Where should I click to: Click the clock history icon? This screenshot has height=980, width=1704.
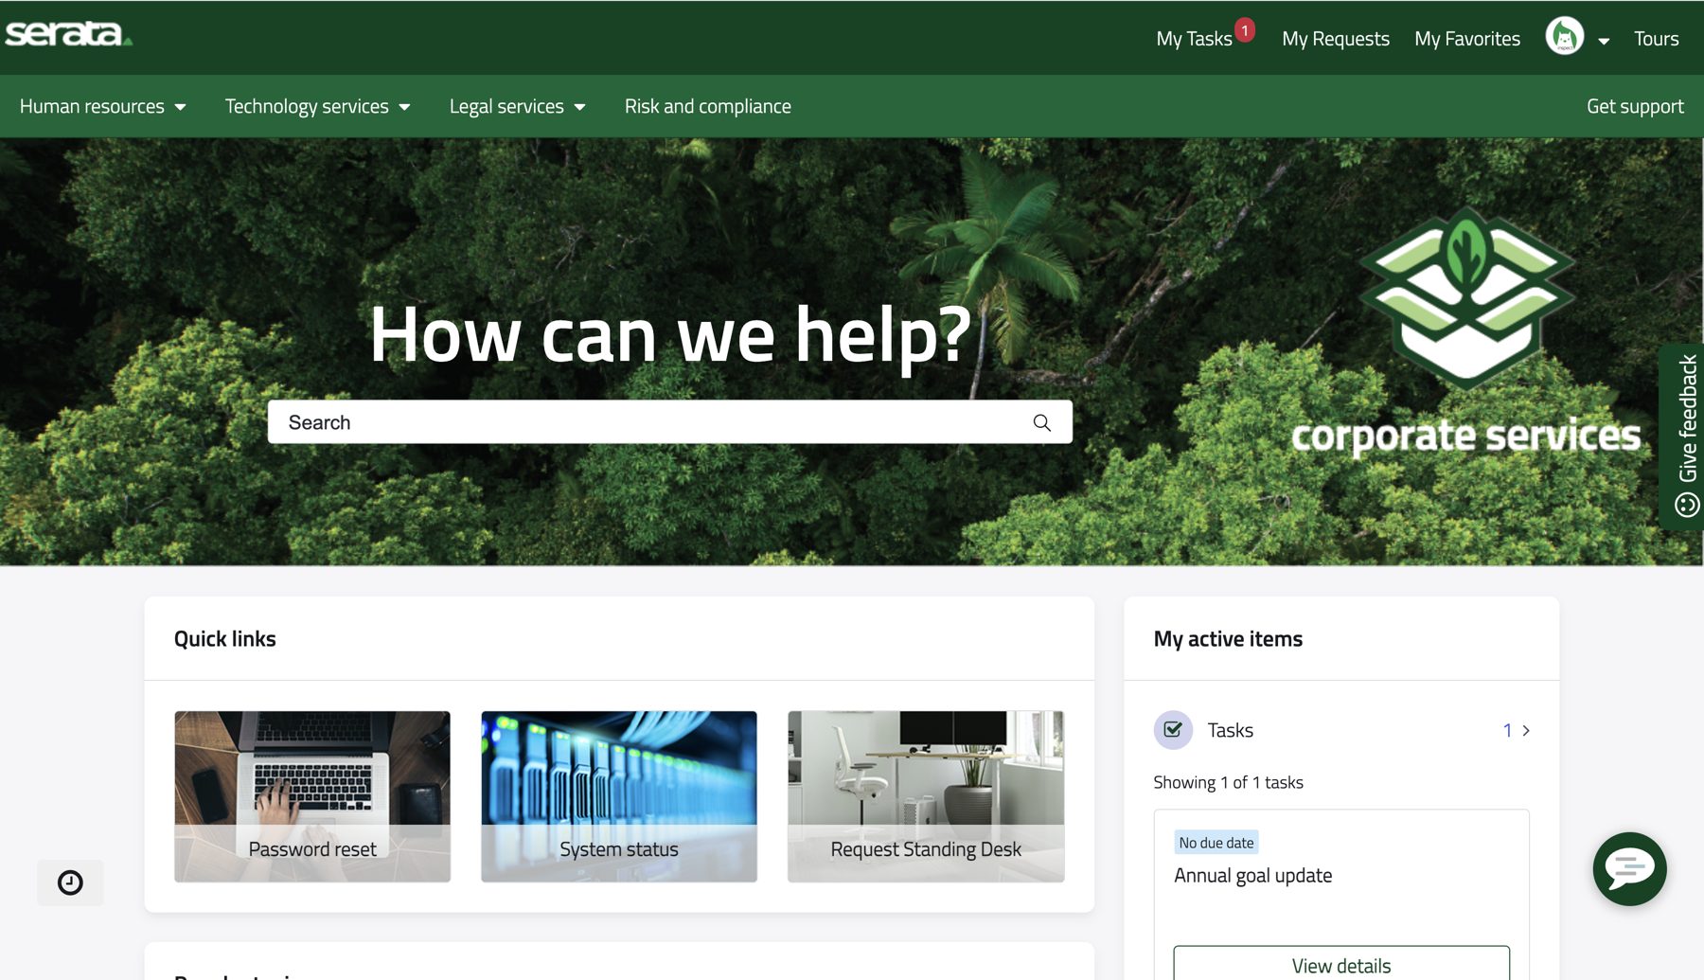[x=70, y=882]
